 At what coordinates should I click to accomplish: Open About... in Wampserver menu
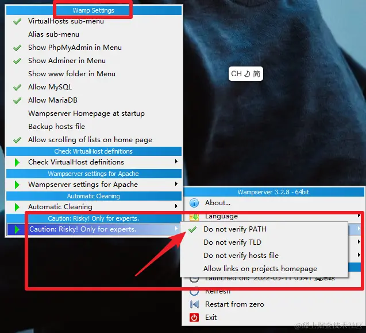tap(273, 203)
